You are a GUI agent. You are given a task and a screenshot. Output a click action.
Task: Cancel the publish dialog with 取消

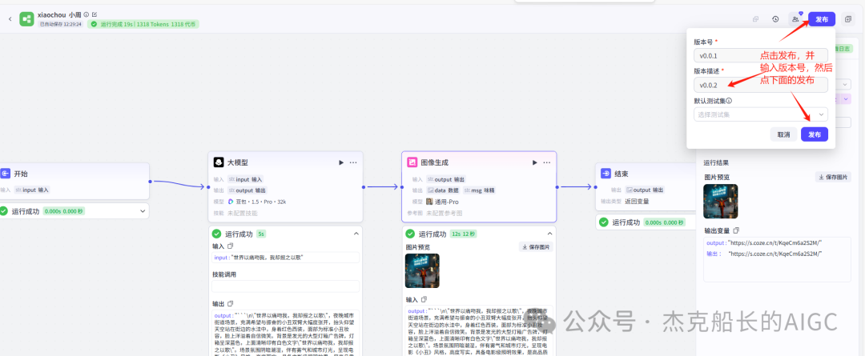[783, 134]
